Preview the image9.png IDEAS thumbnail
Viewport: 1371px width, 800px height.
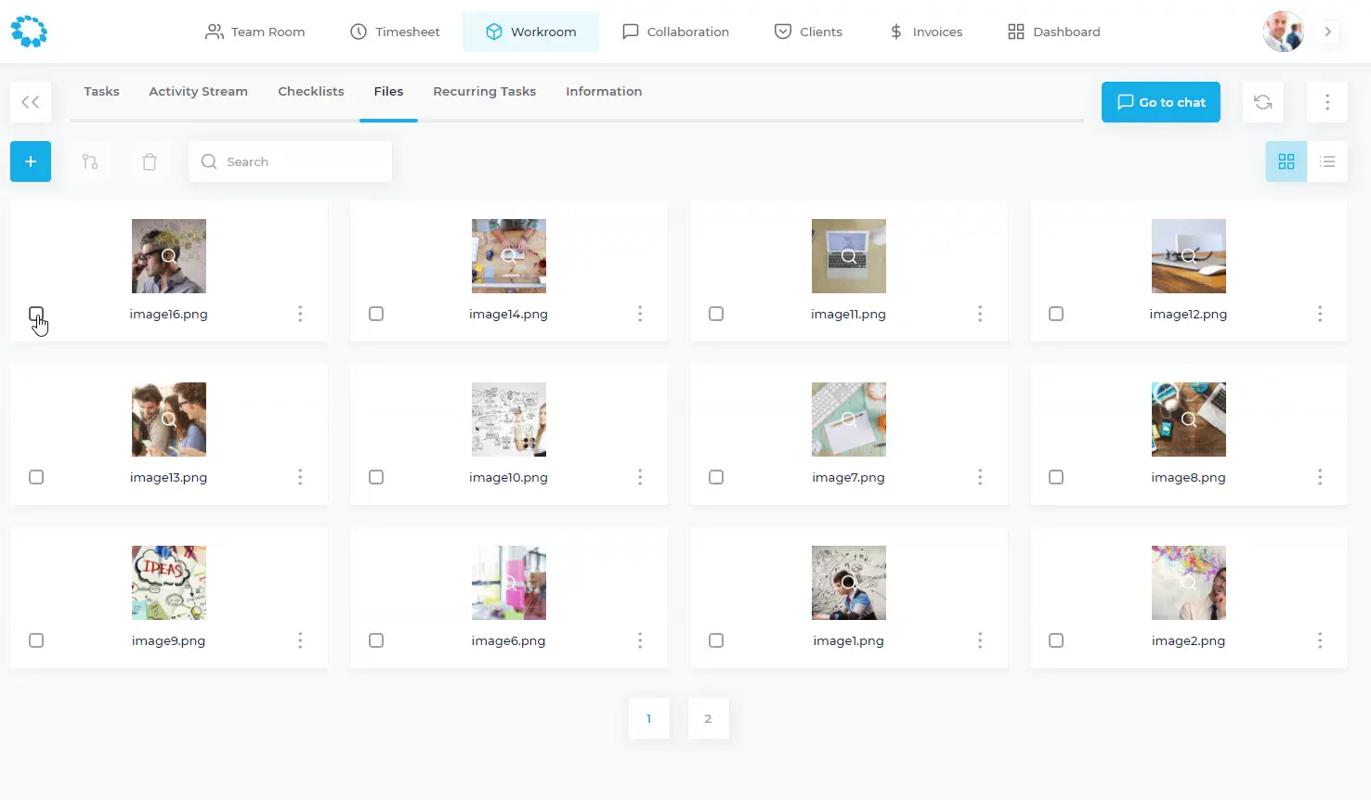tap(169, 583)
